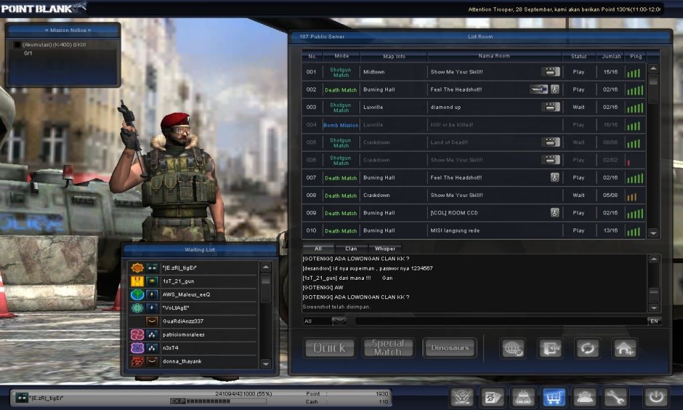
Task: Click the leave door icon beside globe
Action: (x=550, y=348)
